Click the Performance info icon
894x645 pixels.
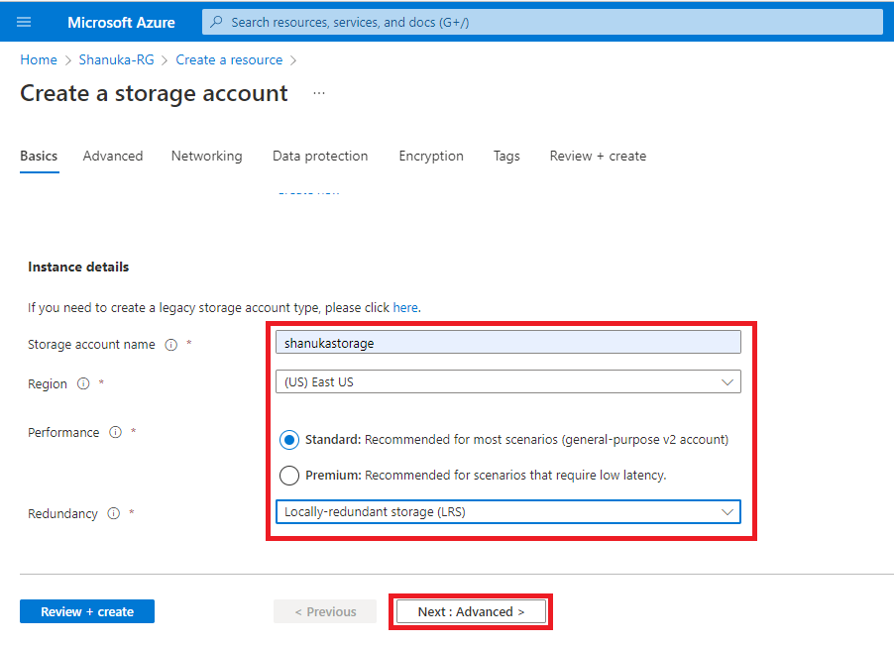(x=115, y=433)
